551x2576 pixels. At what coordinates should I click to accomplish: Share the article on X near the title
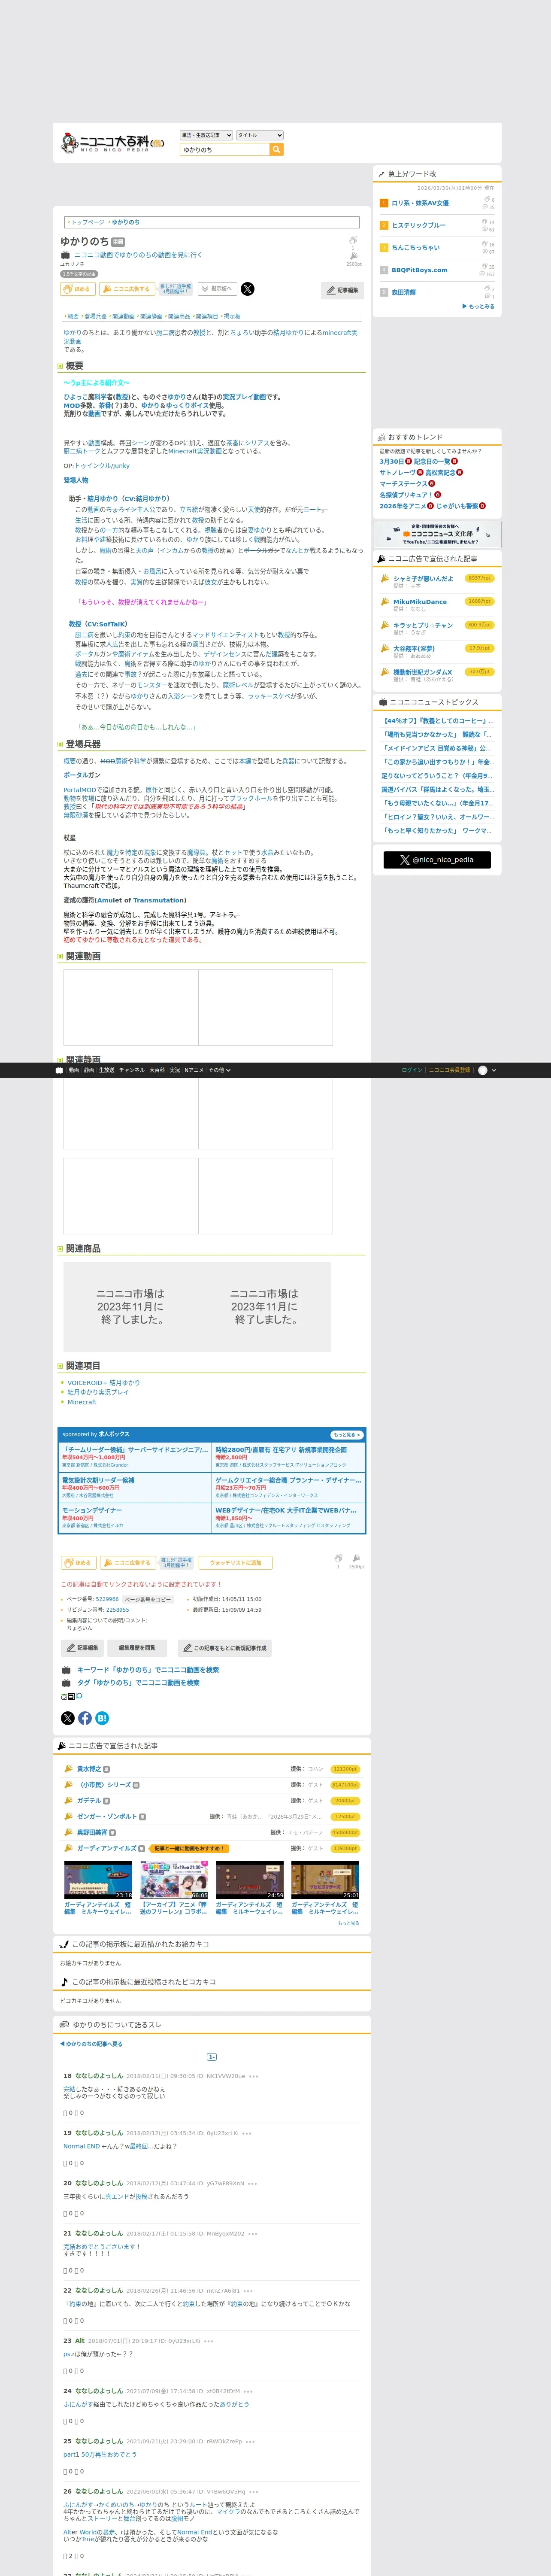click(247, 289)
